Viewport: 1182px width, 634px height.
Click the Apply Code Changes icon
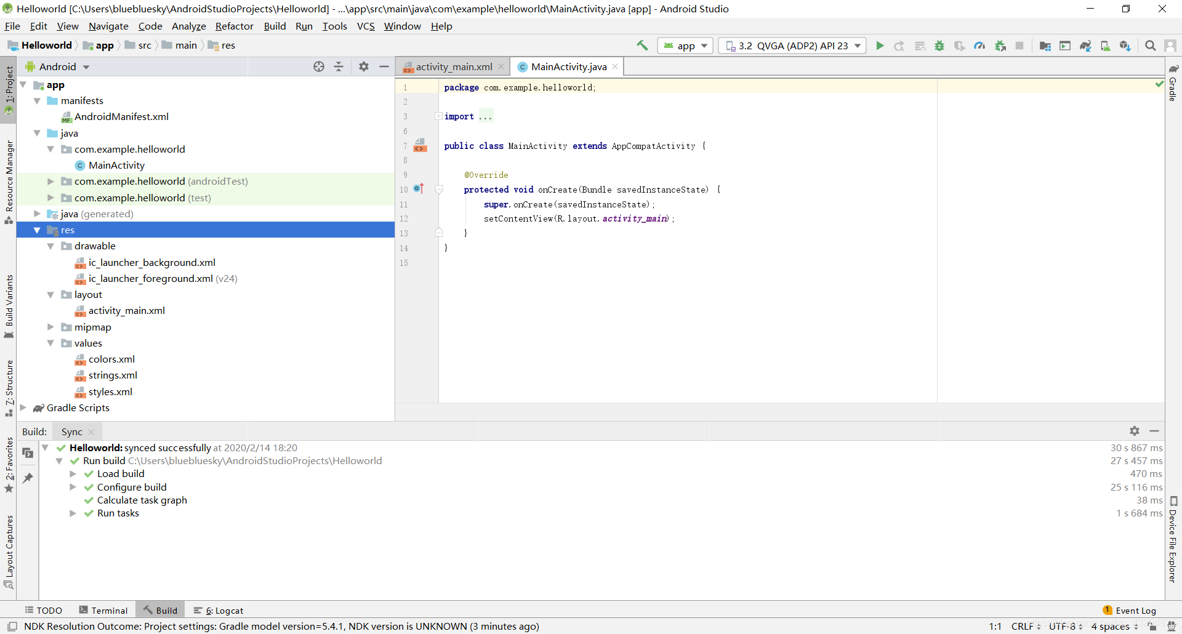click(x=920, y=46)
